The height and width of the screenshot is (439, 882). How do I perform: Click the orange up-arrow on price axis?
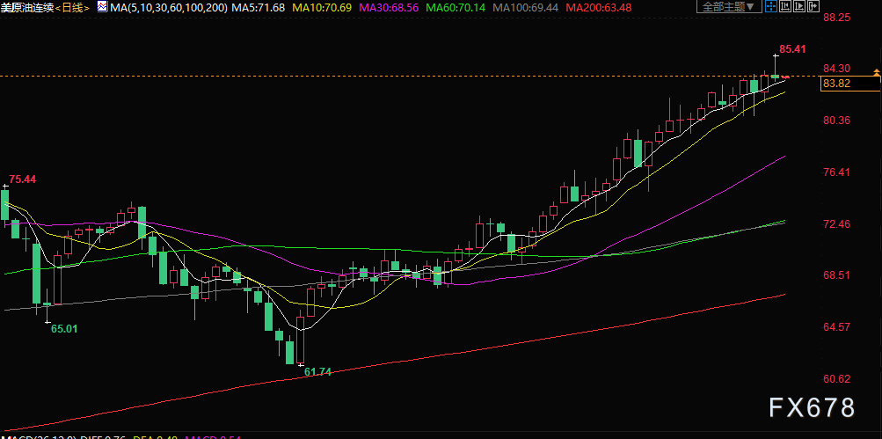[x=877, y=73]
